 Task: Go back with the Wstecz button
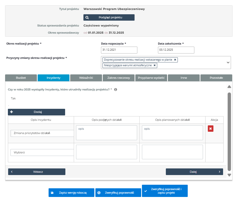37,172
